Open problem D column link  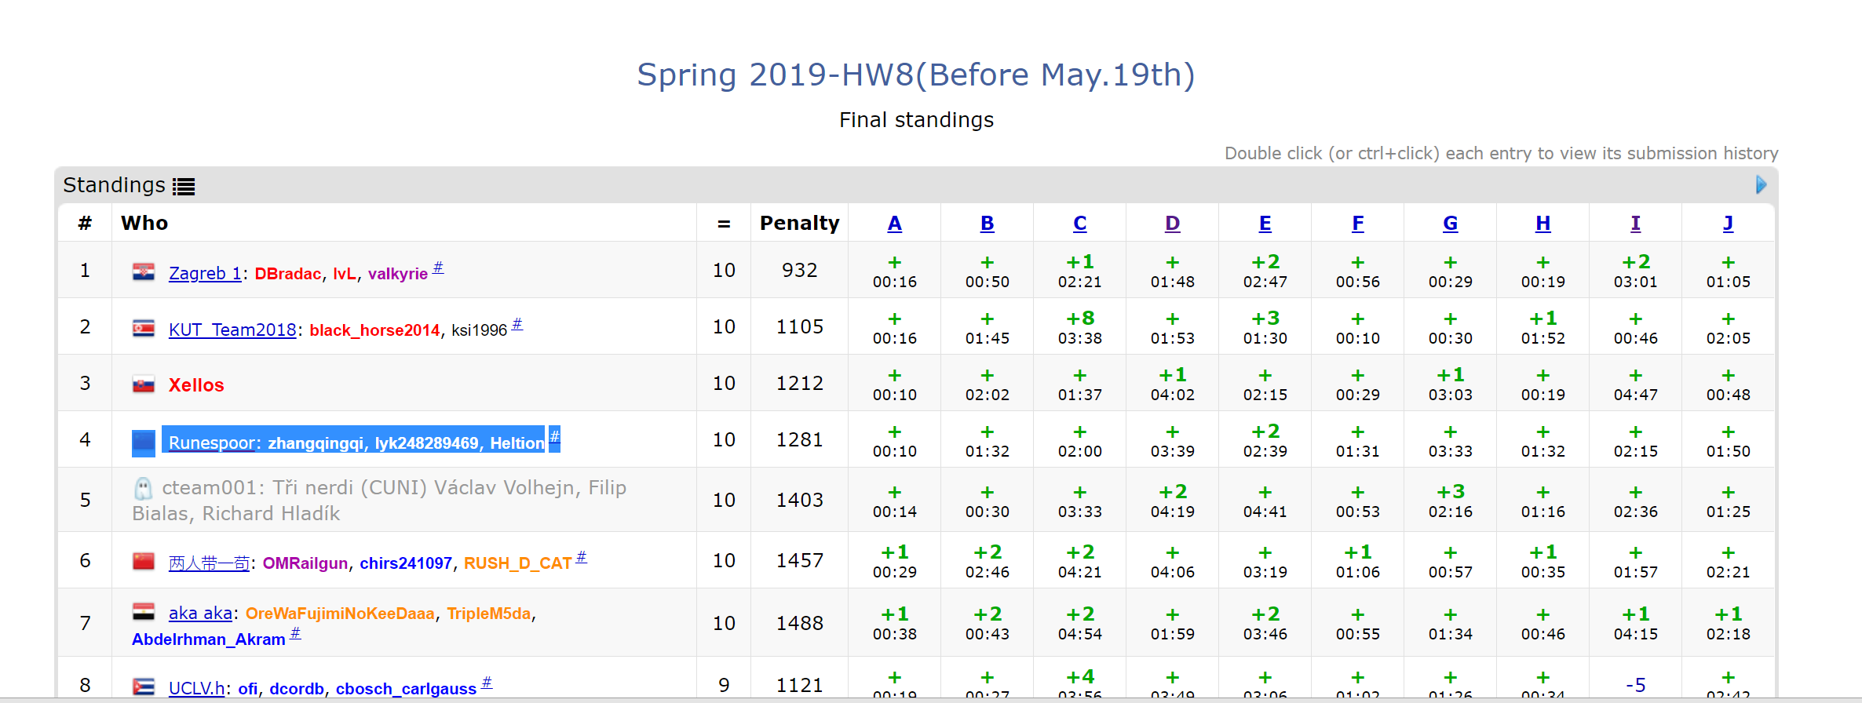tap(1172, 224)
